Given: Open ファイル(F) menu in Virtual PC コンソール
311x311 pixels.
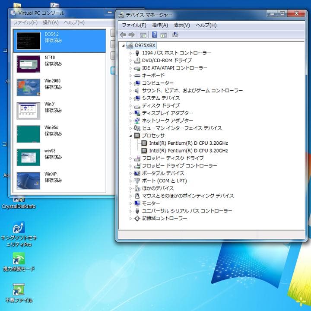Looking at the screenshot, I should click(x=25, y=22).
